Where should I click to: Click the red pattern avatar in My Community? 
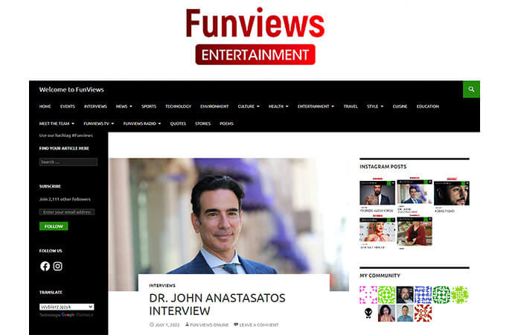click(423, 313)
